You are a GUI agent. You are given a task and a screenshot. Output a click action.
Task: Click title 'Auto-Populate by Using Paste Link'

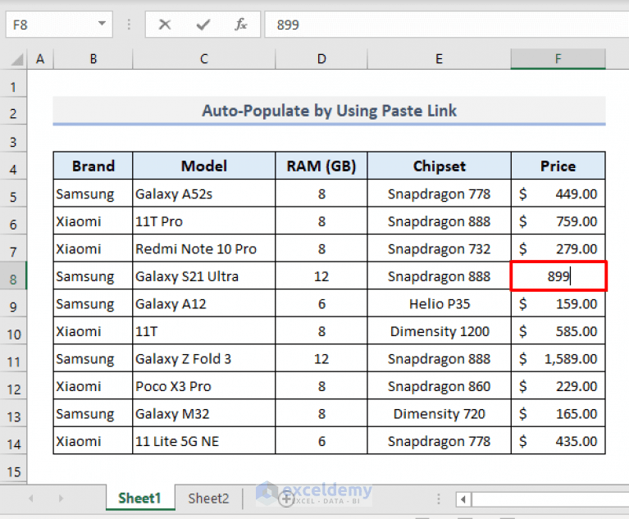[x=329, y=111]
